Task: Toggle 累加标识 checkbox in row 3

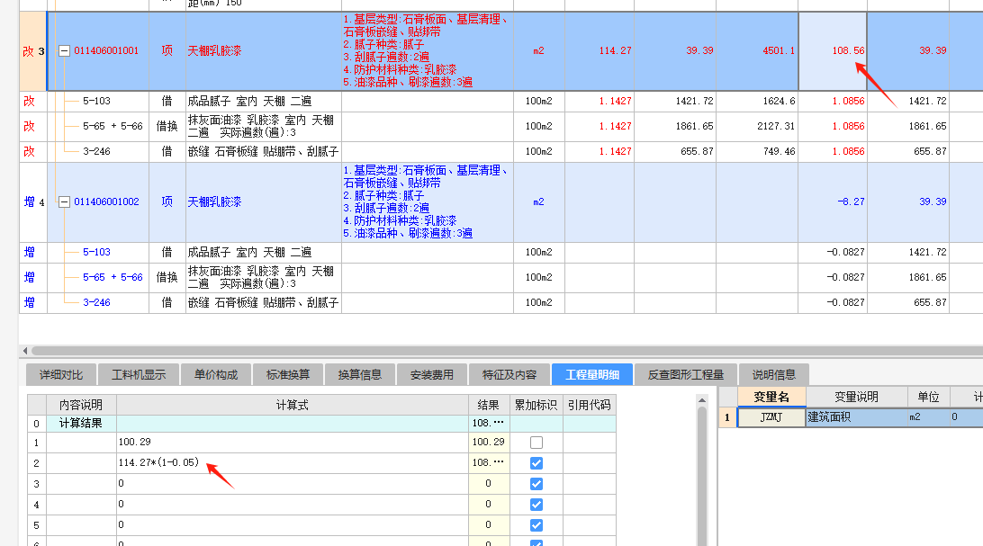Action: coord(536,483)
